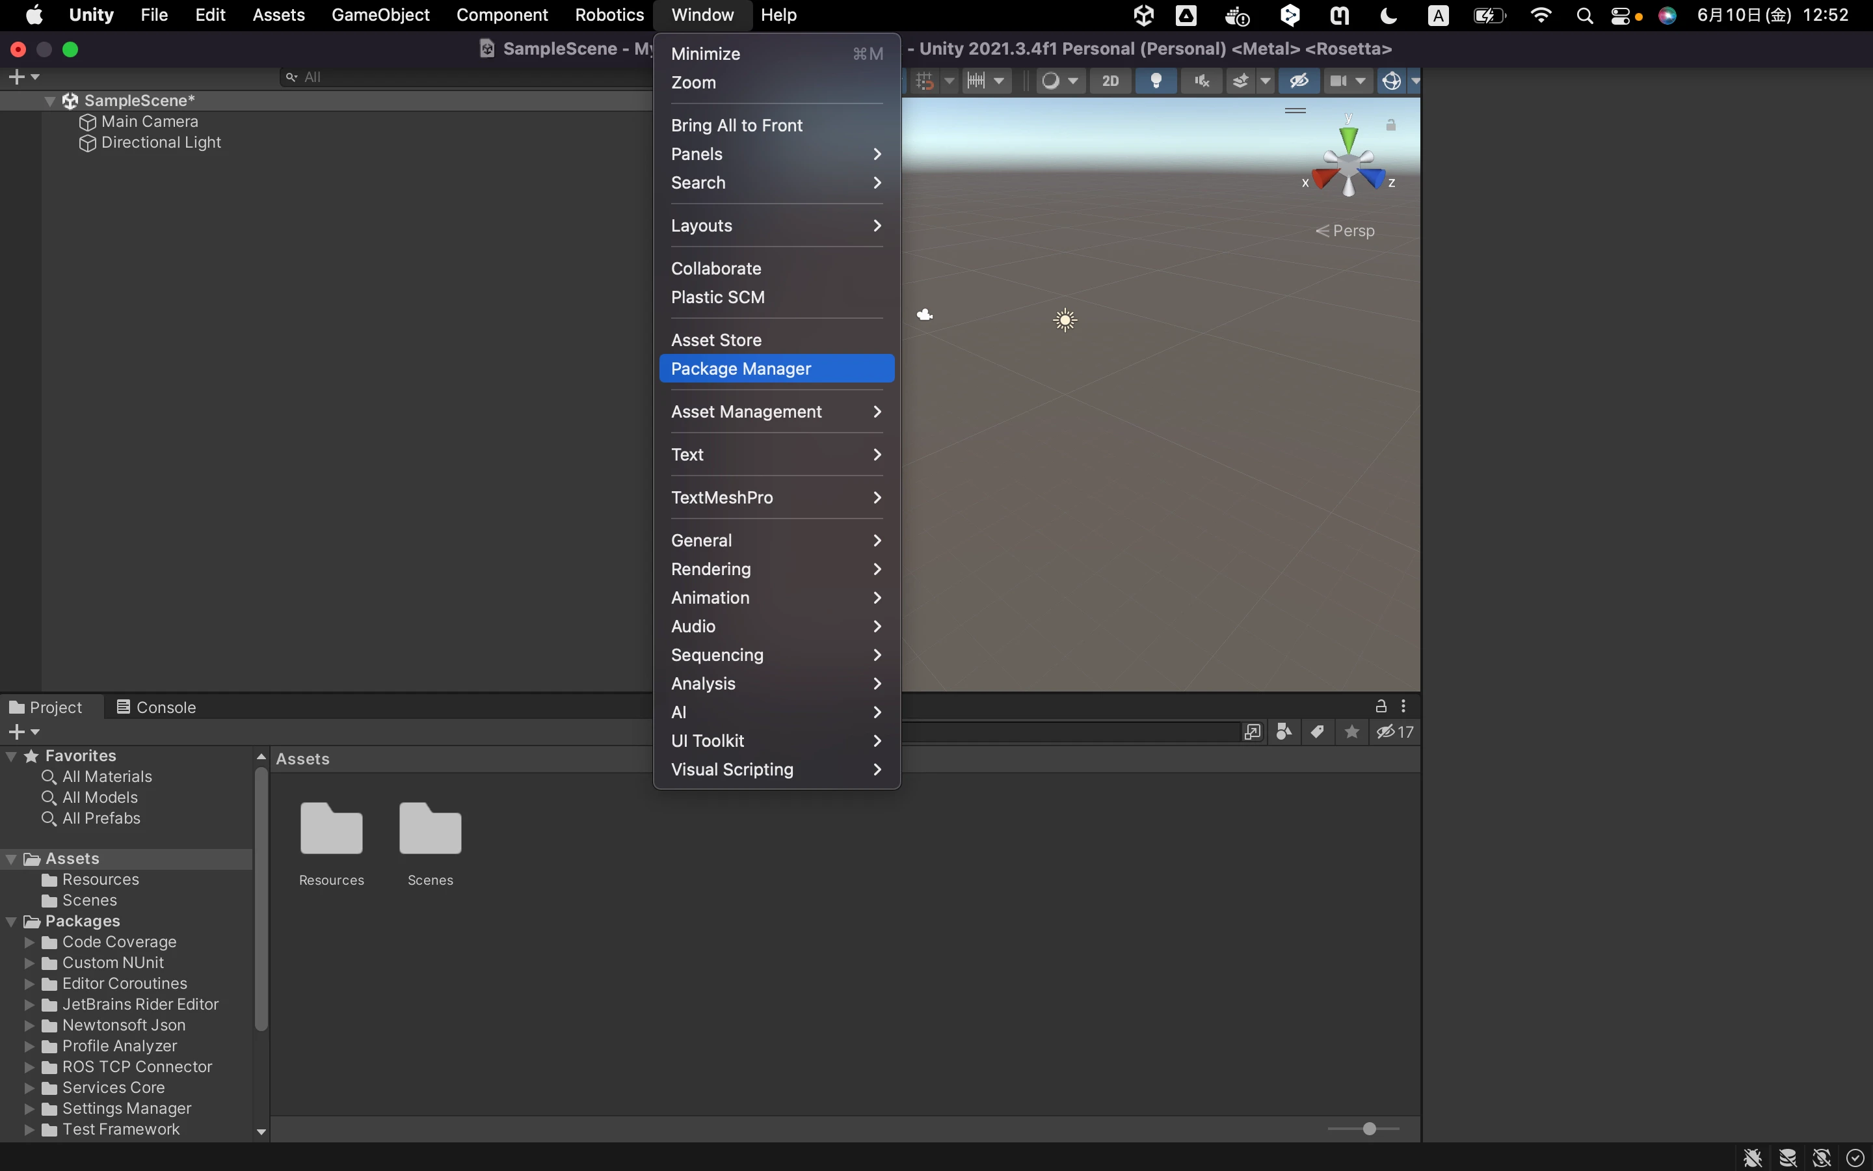The height and width of the screenshot is (1171, 1873).
Task: Open the Layouts submenu
Action: (777, 225)
